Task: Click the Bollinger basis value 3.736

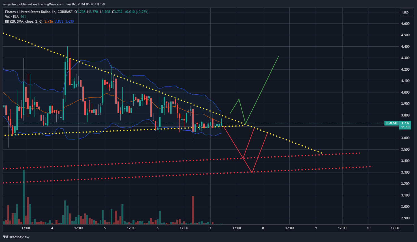Action: (x=49, y=21)
